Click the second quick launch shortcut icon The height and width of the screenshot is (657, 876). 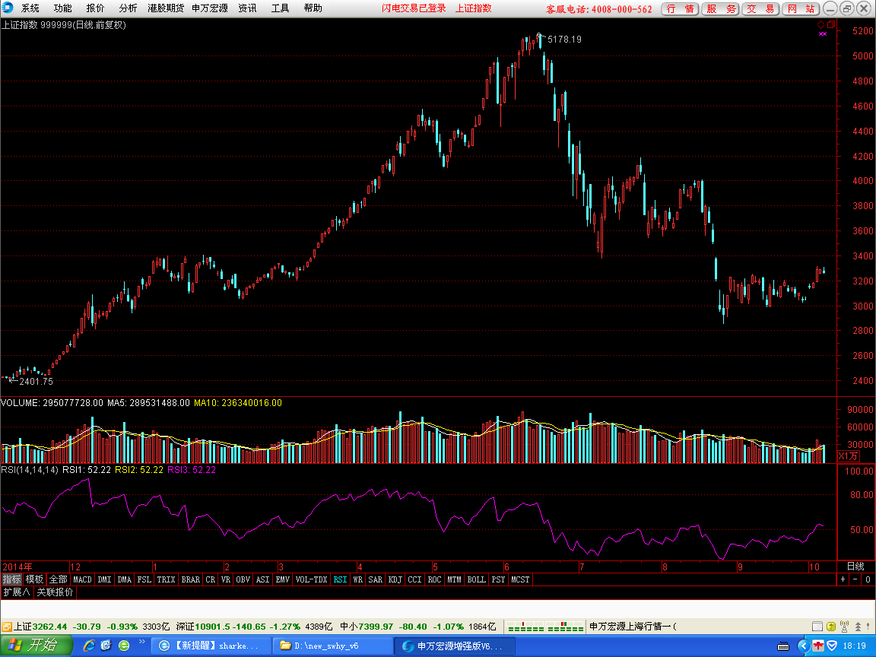point(106,646)
